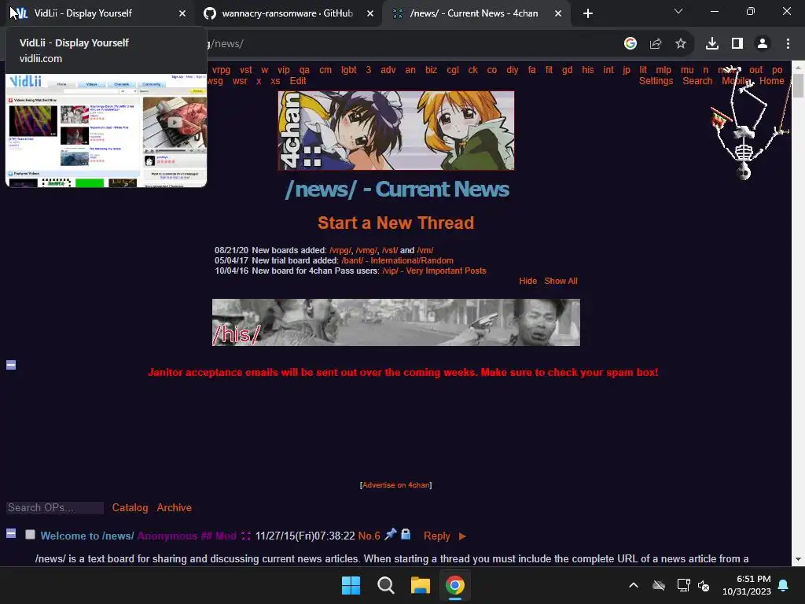Open the vrpg board link
This screenshot has width=805, height=604.
[x=221, y=70]
